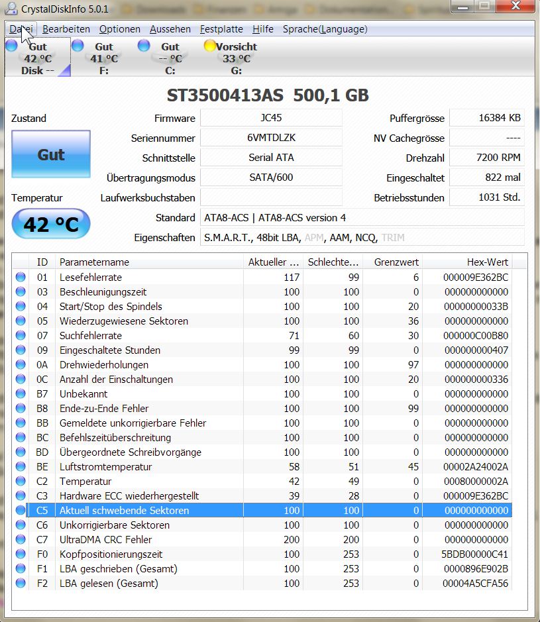The height and width of the screenshot is (622, 540).
Task: Click the Hex-Wert column header
Action: [467, 262]
